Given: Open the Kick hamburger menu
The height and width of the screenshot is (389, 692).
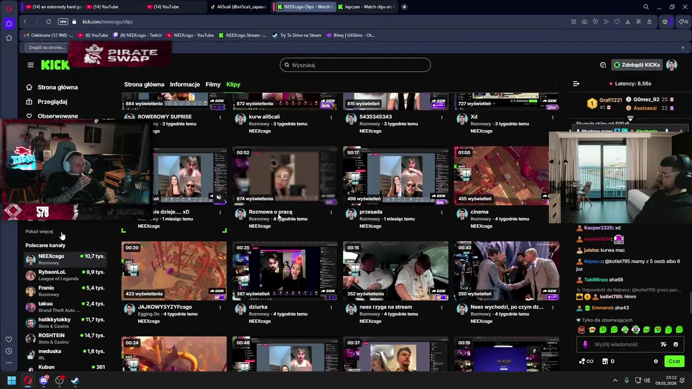Looking at the screenshot, I should pyautogui.click(x=30, y=65).
